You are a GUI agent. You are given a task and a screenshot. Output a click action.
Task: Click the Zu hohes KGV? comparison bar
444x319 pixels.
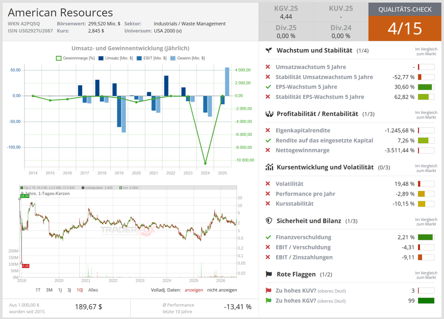tap(426, 300)
